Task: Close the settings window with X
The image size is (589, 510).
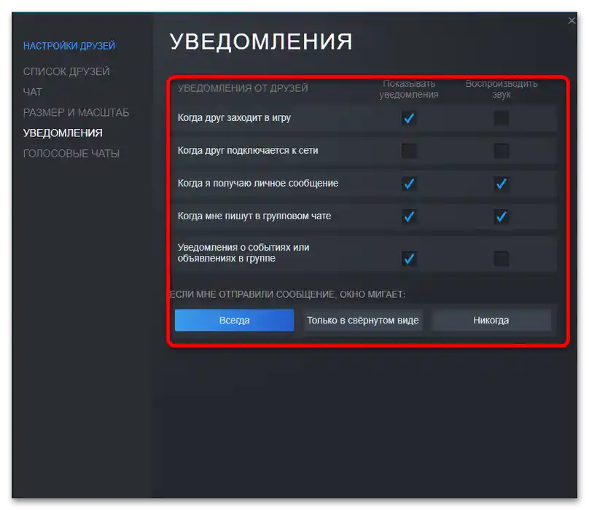Action: pyautogui.click(x=572, y=20)
